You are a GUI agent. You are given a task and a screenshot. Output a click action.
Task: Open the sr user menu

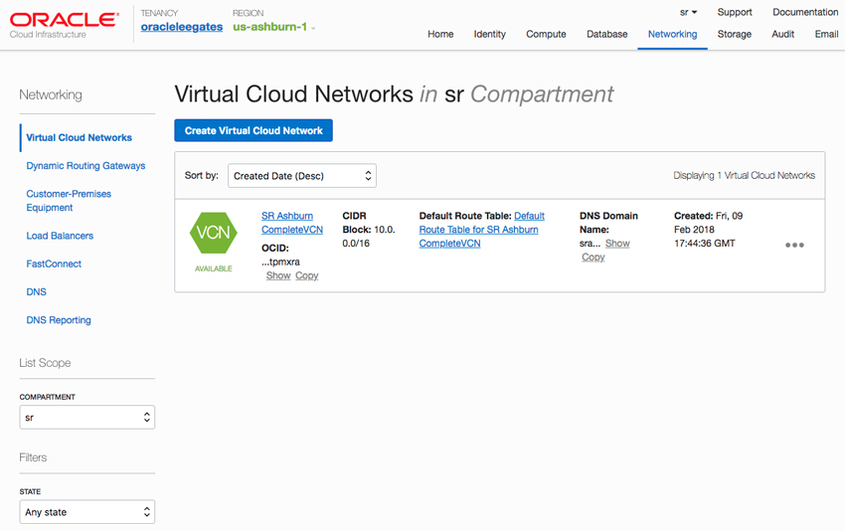pos(688,12)
